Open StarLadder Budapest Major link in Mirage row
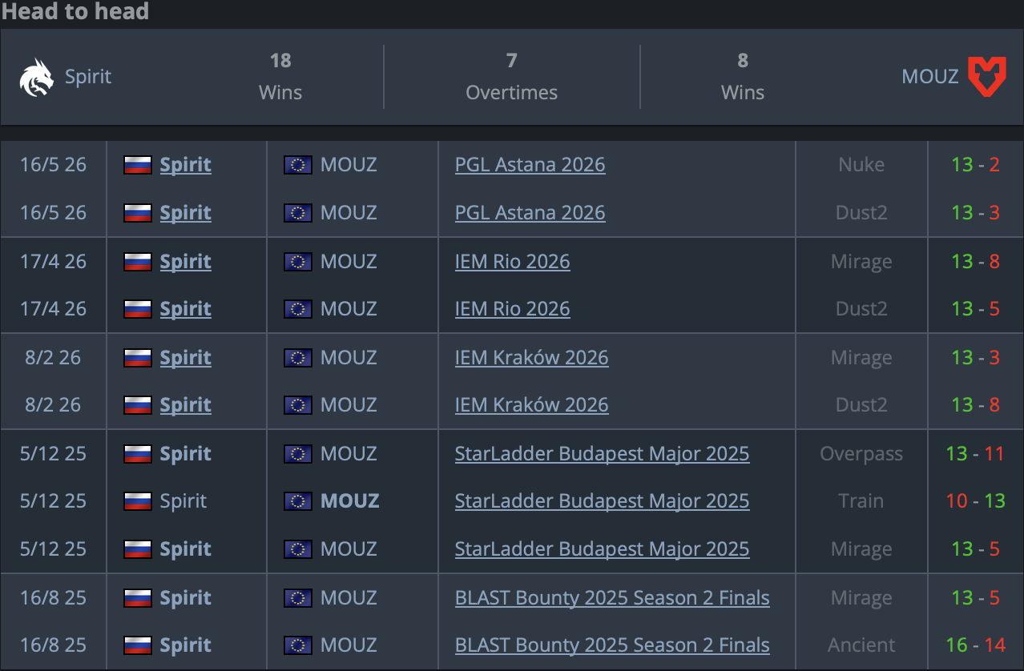 [602, 549]
